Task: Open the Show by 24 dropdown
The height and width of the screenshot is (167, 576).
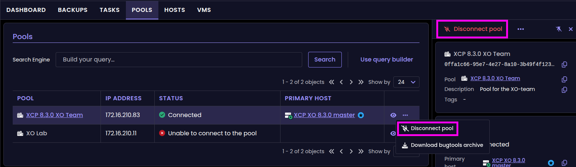Action: [406, 82]
